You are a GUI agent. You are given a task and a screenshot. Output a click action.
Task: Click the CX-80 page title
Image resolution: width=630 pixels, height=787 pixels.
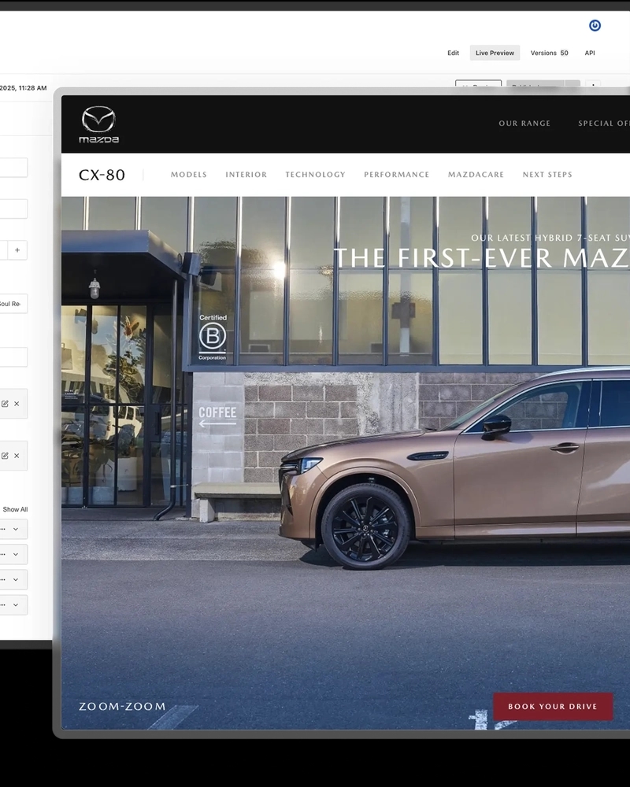(102, 175)
